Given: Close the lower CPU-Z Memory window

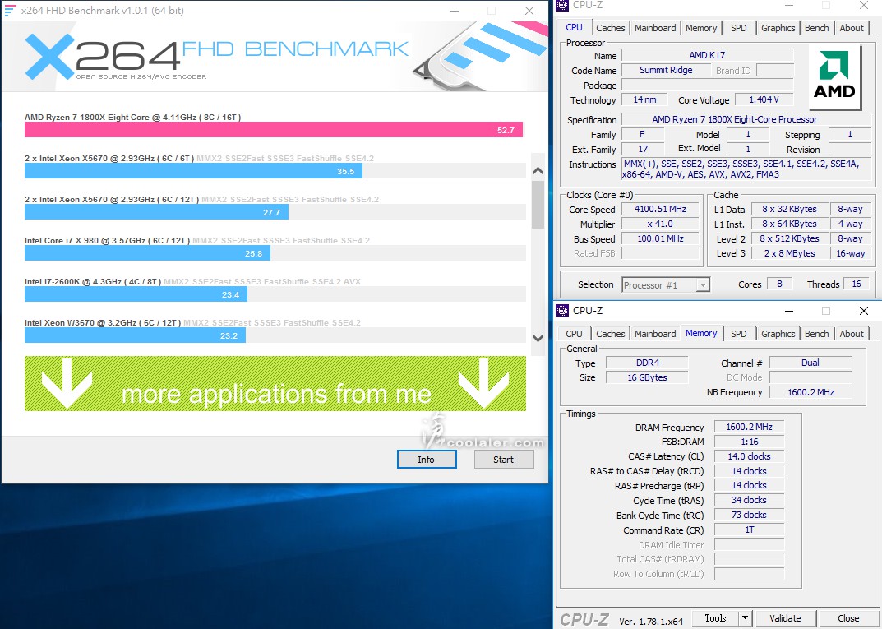Looking at the screenshot, I should point(864,311).
